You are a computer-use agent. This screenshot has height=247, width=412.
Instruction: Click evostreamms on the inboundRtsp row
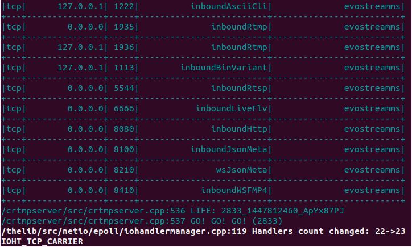click(x=372, y=88)
